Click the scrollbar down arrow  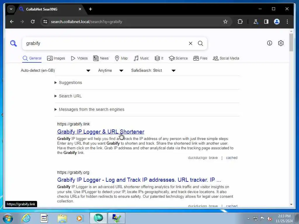(x=291, y=204)
